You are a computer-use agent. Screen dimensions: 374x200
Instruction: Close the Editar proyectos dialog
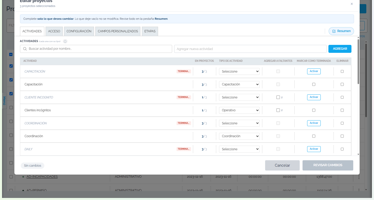(x=352, y=4)
